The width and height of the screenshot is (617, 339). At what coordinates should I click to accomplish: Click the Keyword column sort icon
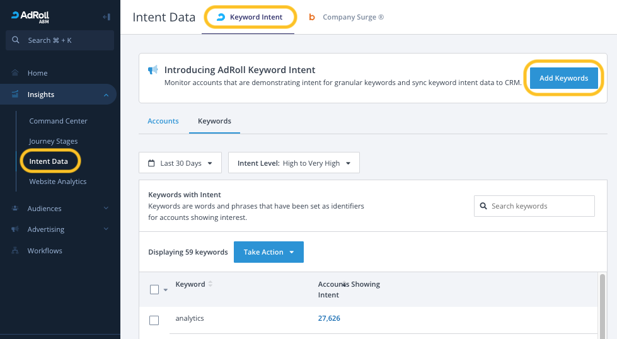210,284
